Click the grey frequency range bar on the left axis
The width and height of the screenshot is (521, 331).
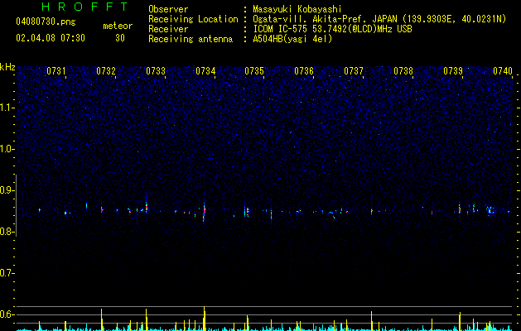(16, 205)
